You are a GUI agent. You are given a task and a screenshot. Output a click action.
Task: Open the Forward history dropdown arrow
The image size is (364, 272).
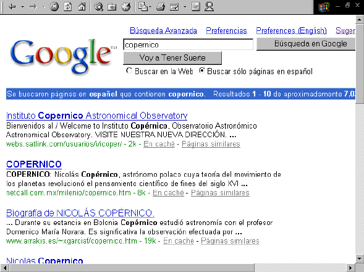tap(44, 7)
